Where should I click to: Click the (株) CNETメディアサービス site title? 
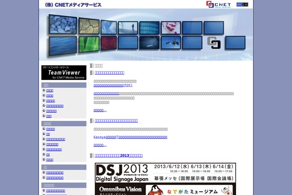[x=73, y=5]
